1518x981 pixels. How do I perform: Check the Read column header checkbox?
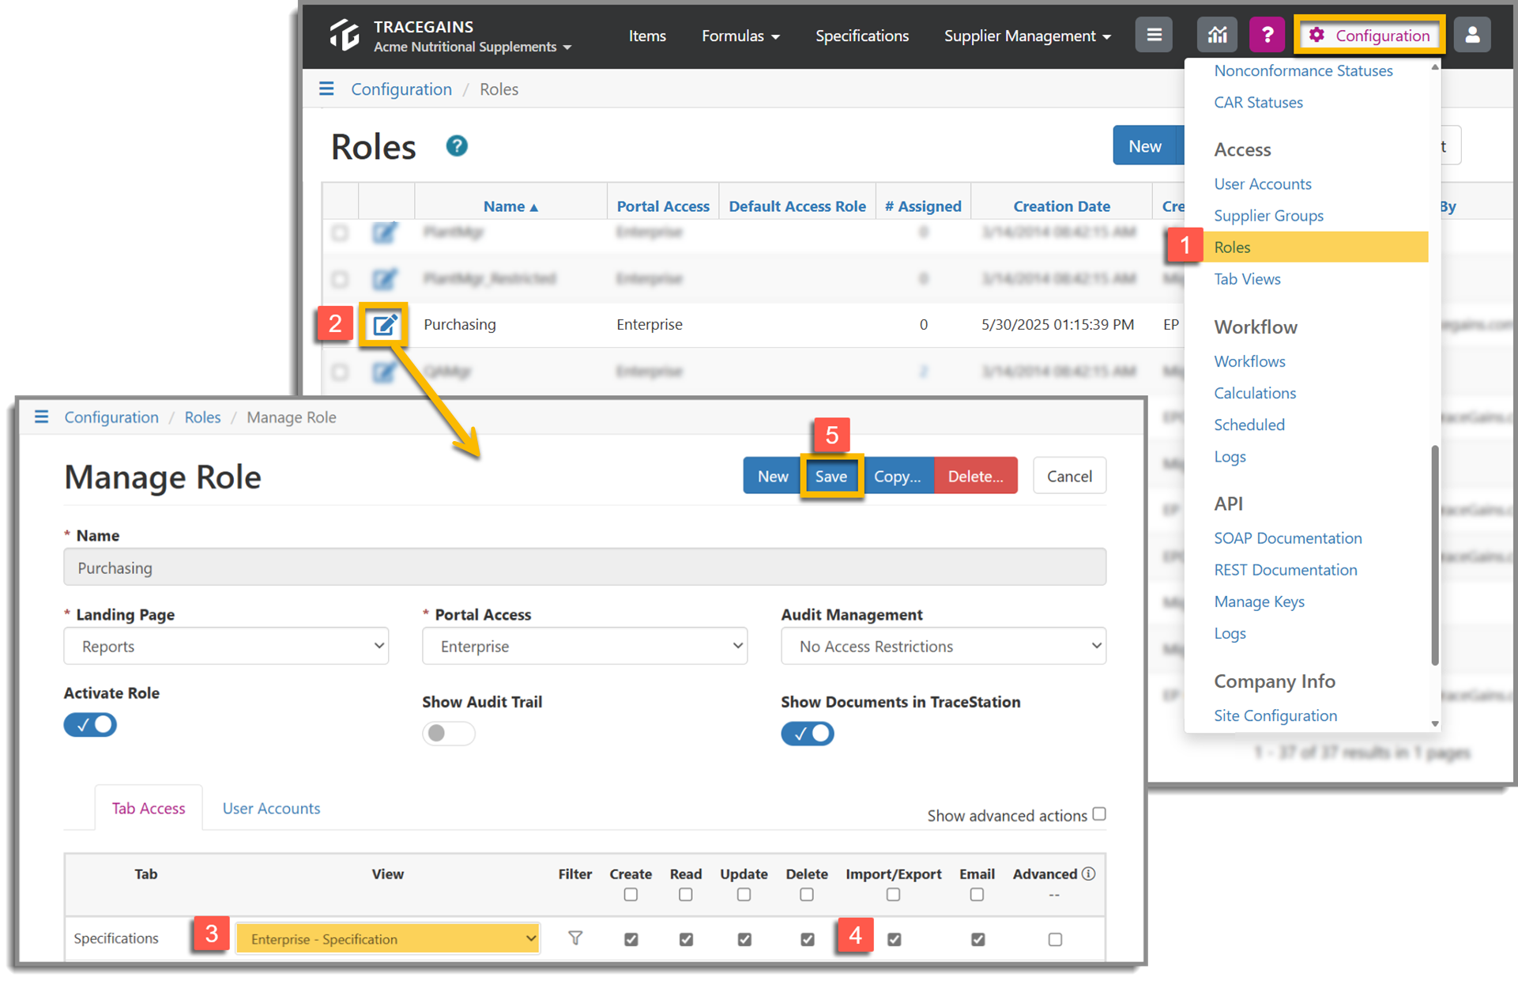[686, 895]
